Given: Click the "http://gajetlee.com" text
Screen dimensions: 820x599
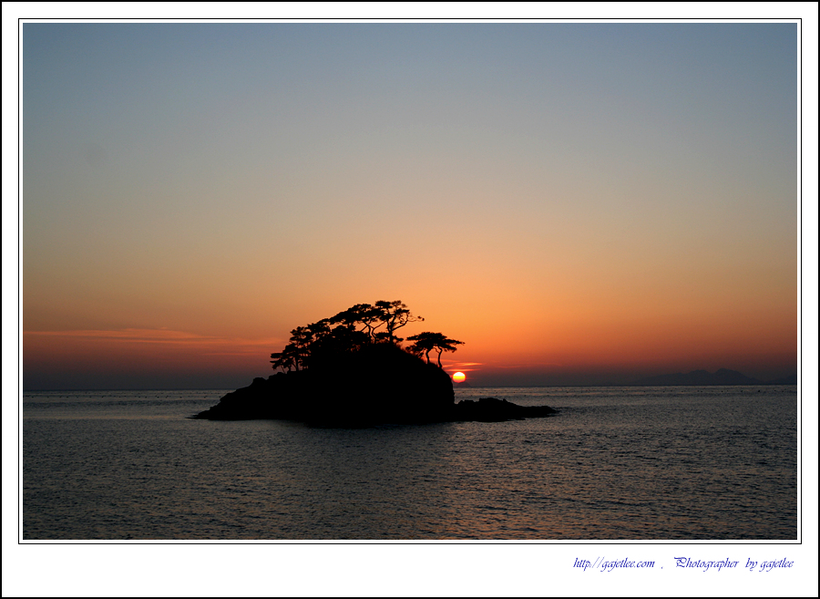Looking at the screenshot, I should [613, 563].
